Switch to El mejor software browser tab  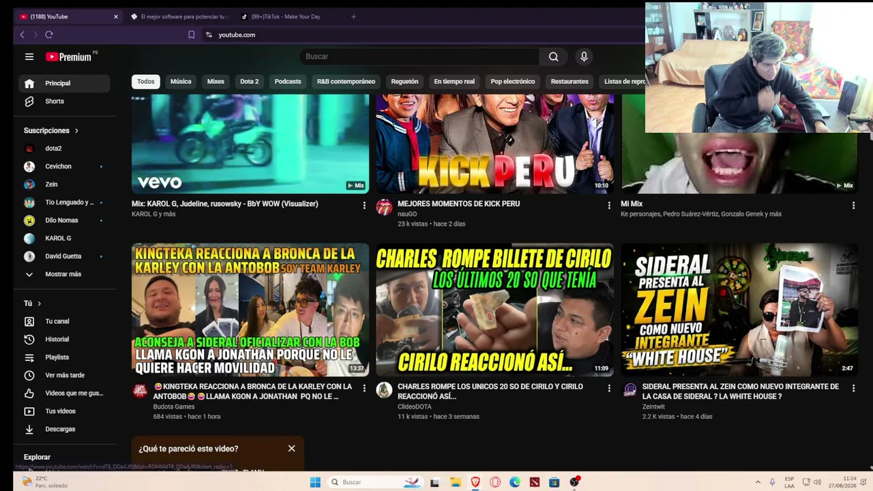[179, 16]
